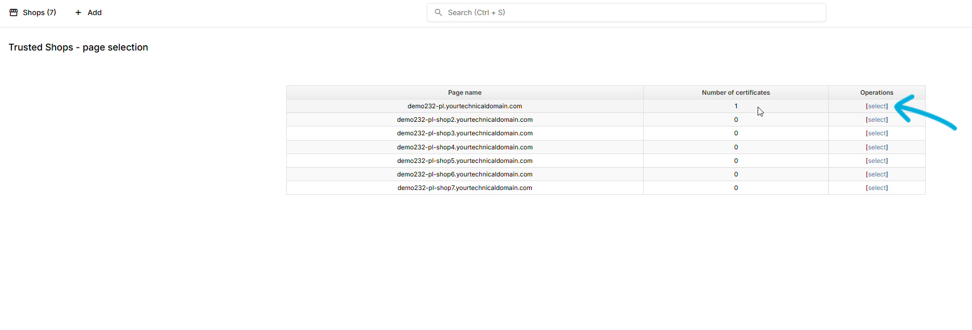The width and height of the screenshot is (972, 330).
Task: Click certificate count 0 in shop7 row
Action: pos(736,188)
